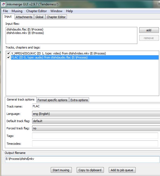Click the add button
Viewport: 160px width, 176px height.
tap(149, 30)
